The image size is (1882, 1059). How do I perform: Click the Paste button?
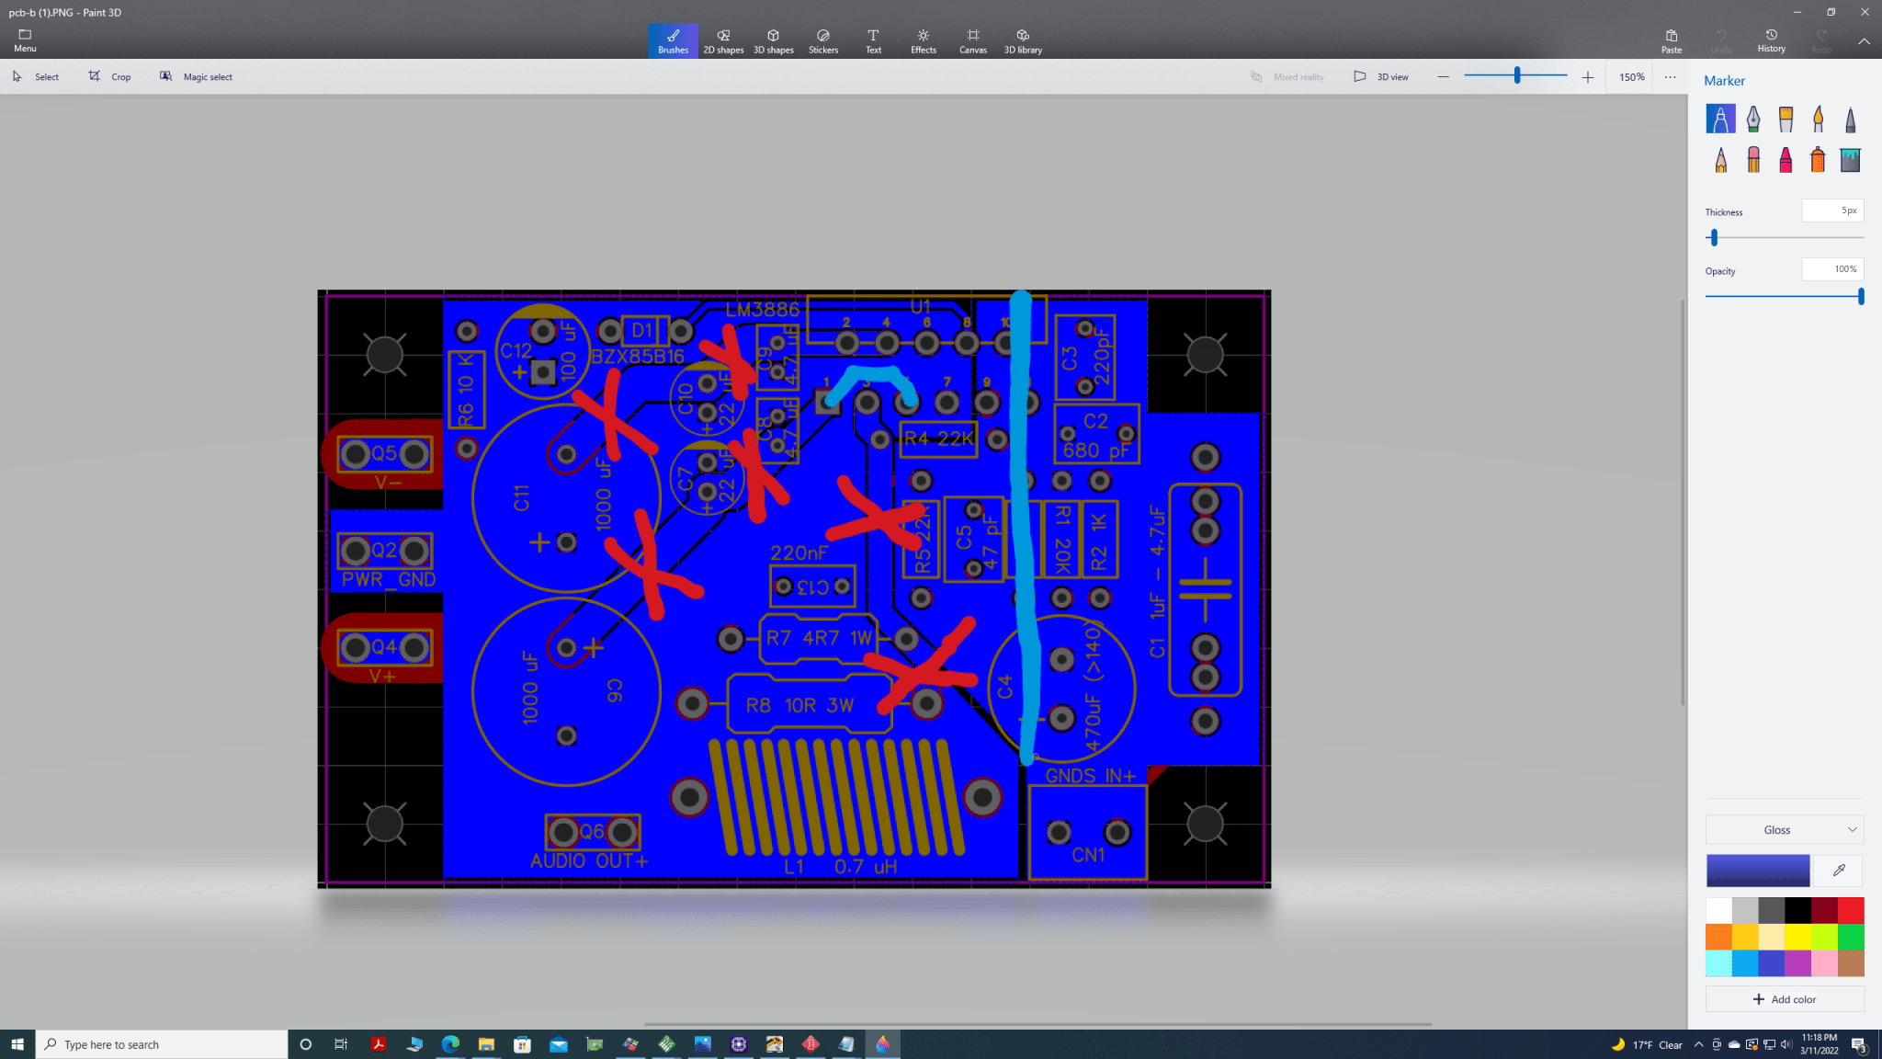(x=1672, y=41)
